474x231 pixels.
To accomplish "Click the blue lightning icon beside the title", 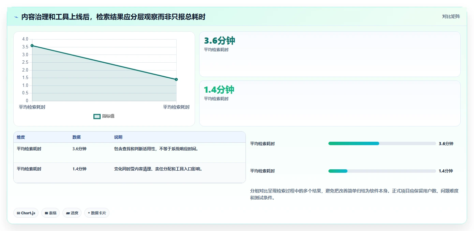I will [16, 17].
